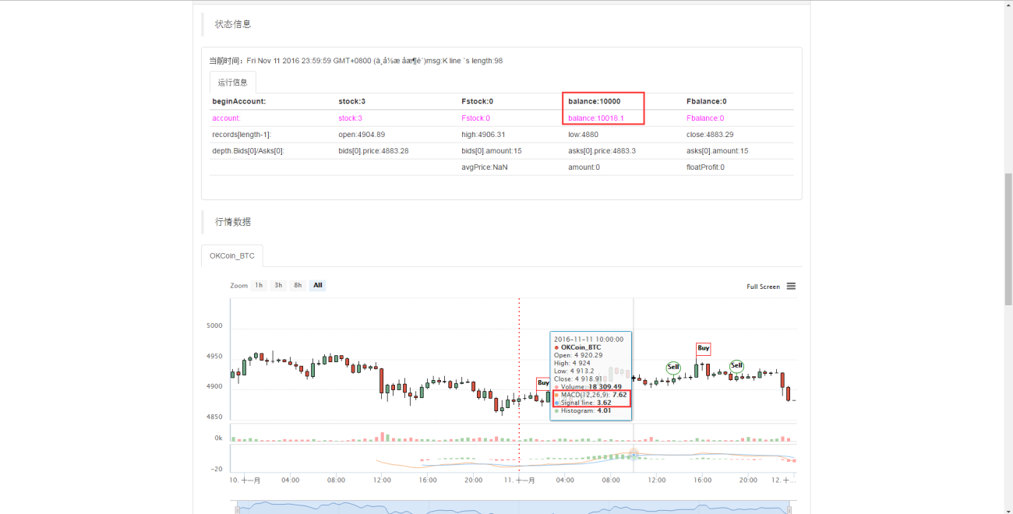Open the 运行信息 tab

pyautogui.click(x=233, y=82)
